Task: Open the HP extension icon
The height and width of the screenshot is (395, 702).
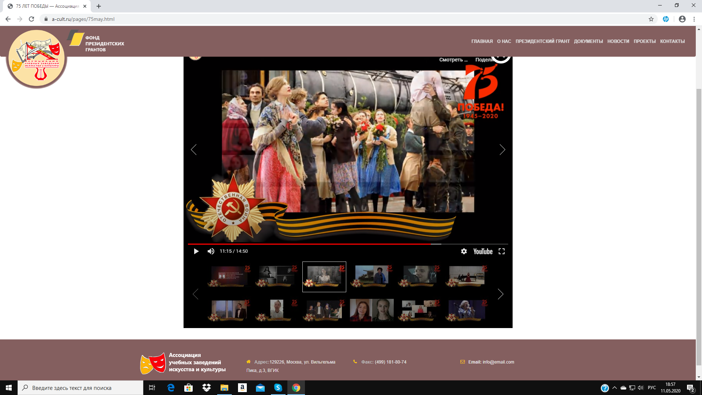Action: tap(666, 19)
